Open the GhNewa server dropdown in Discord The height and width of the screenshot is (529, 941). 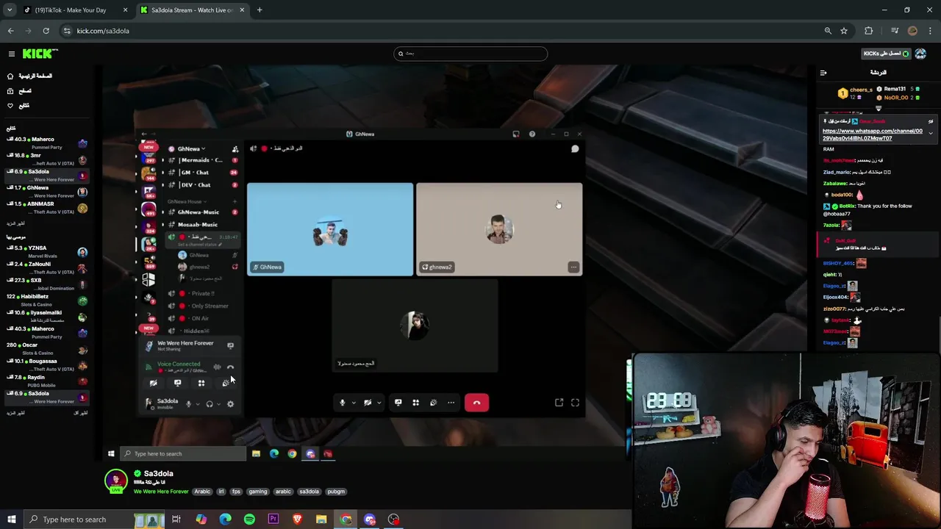(190, 148)
